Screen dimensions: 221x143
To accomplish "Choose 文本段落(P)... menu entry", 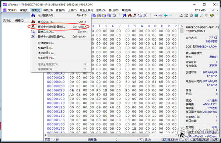I will tap(60, 58).
